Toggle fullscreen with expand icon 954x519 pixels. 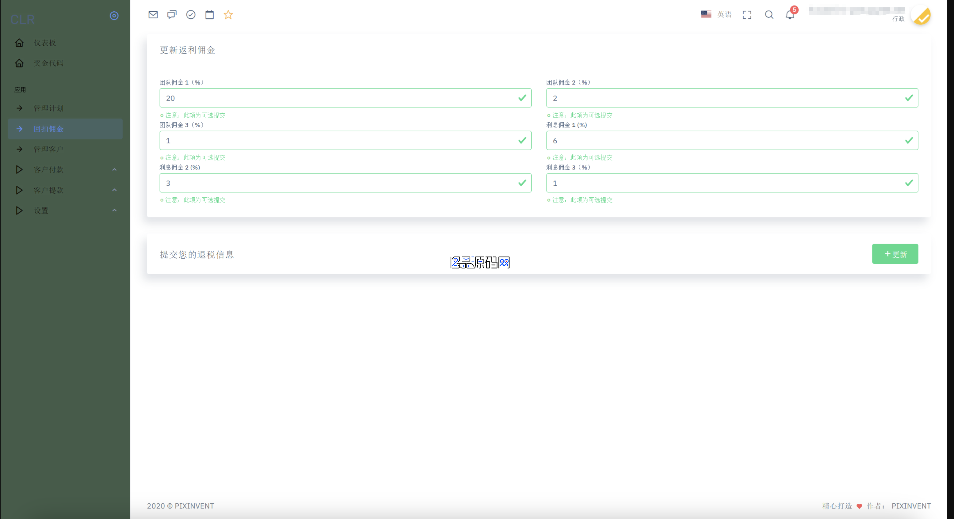pyautogui.click(x=747, y=15)
